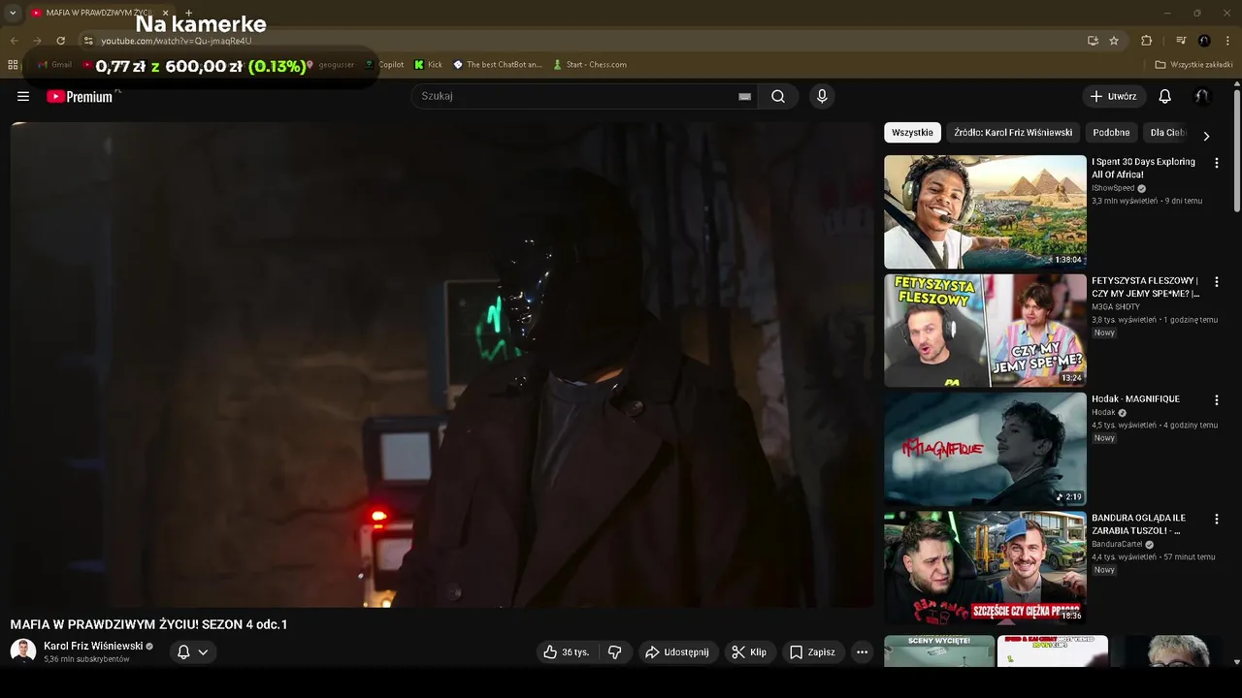Open more actions three-dot menu below the video
The image size is (1242, 698).
point(862,652)
